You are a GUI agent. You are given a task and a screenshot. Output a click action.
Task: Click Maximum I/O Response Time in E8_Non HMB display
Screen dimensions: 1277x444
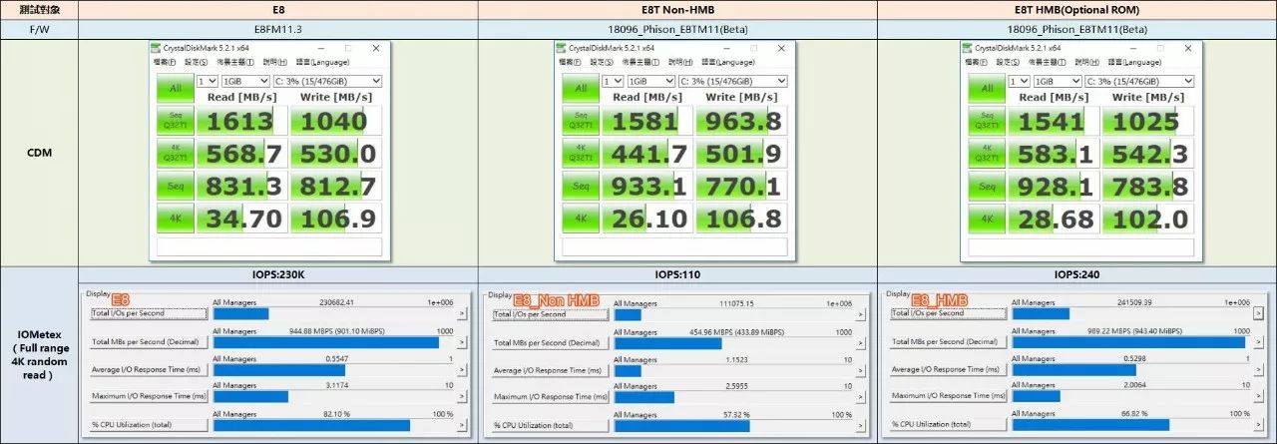550,397
